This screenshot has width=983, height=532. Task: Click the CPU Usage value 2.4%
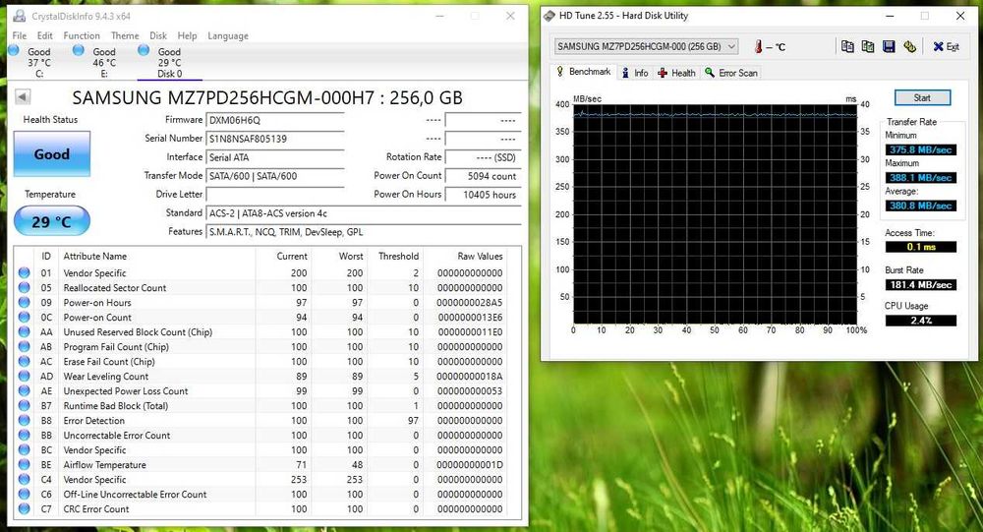[x=920, y=320]
